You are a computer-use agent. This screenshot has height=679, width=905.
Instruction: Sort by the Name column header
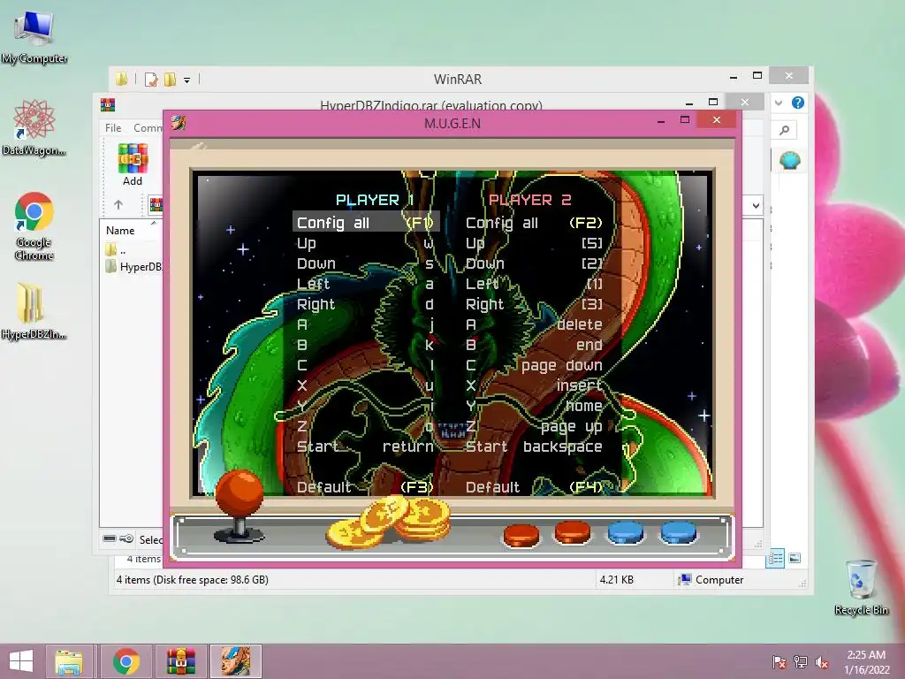120,231
